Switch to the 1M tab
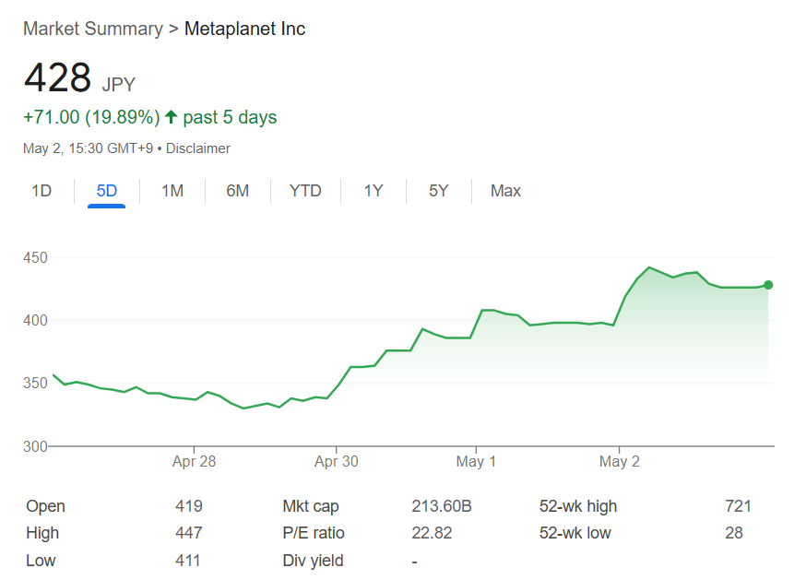Screen dimensions: 806x580 click(x=172, y=191)
